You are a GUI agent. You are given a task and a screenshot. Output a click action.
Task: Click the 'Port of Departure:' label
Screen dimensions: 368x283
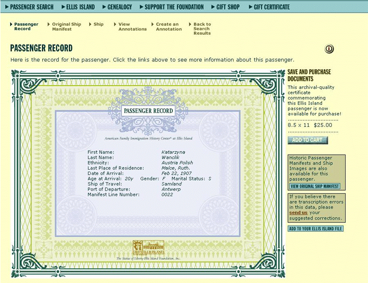tap(109, 189)
